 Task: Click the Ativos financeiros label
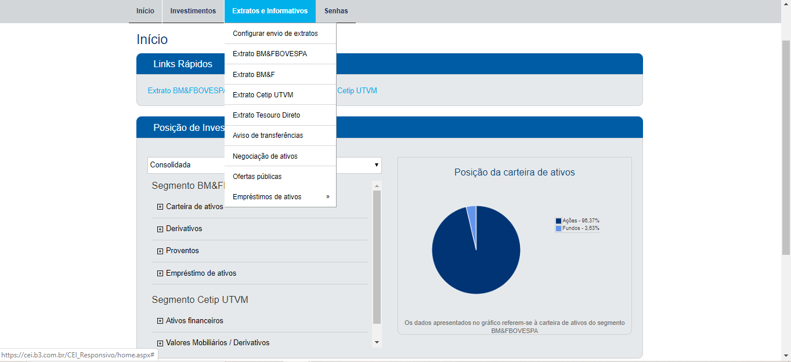coord(194,321)
